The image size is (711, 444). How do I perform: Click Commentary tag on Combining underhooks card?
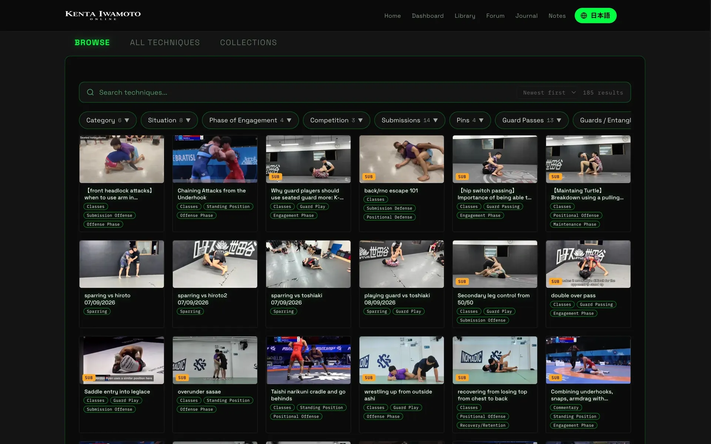pyautogui.click(x=566, y=408)
